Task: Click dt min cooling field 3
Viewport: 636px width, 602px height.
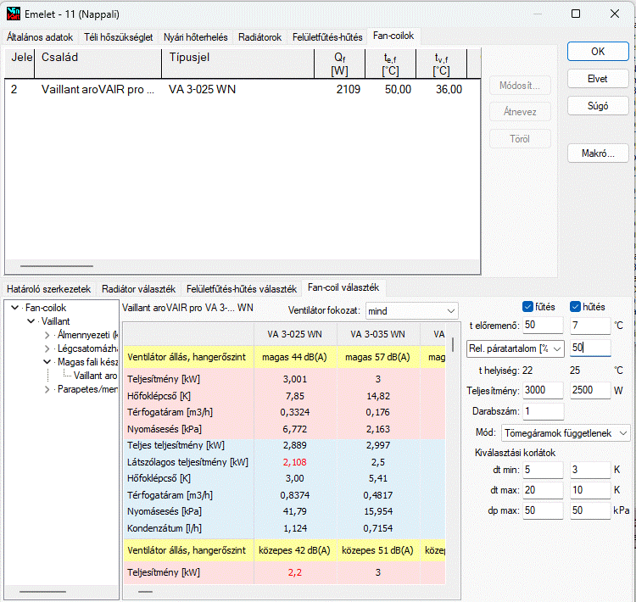Action: (x=590, y=471)
